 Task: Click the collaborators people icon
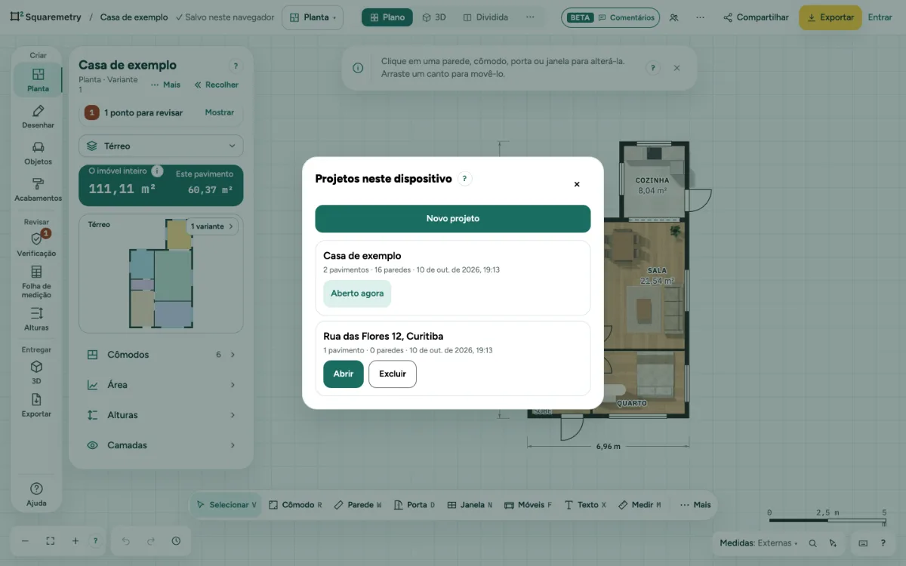(x=674, y=17)
